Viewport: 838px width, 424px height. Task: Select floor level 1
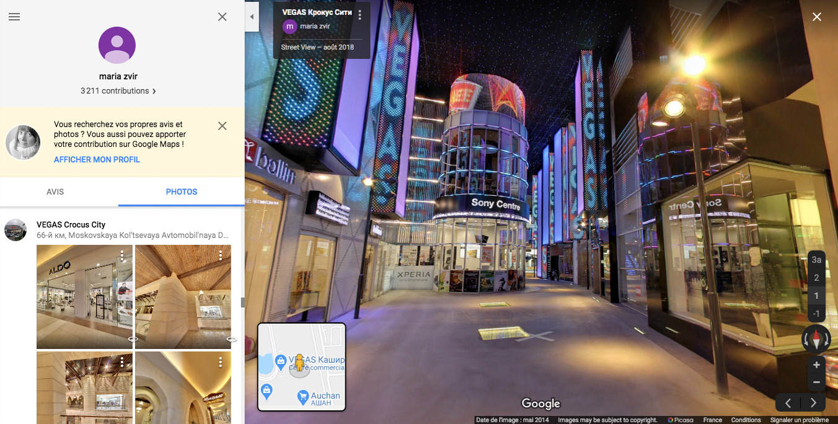point(817,296)
